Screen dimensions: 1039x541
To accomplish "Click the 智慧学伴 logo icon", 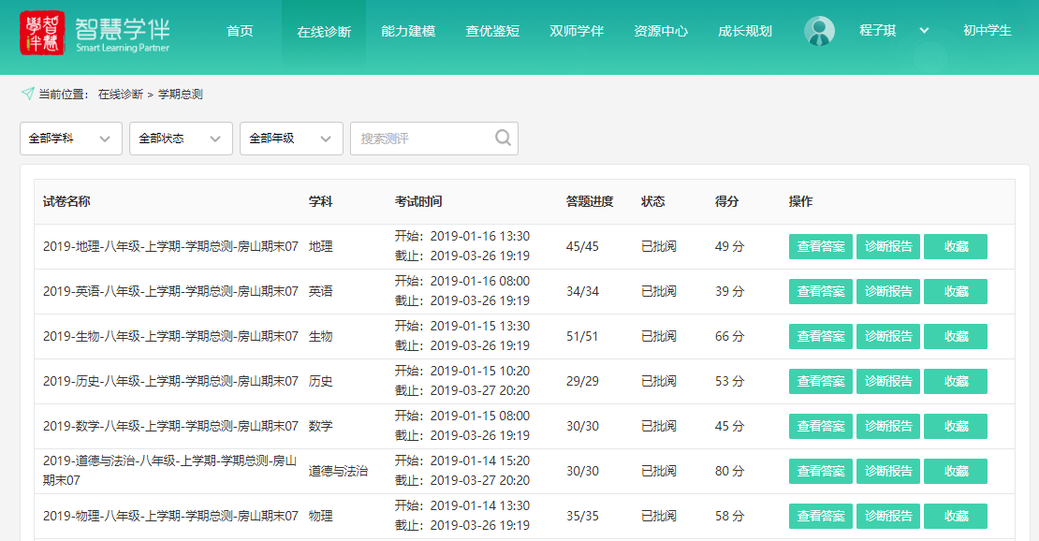I will coord(42,33).
